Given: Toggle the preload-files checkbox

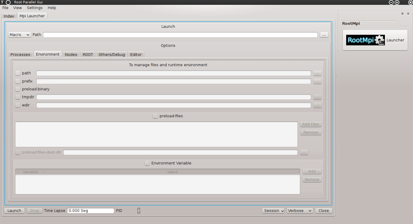Looking at the screenshot, I should [x=155, y=116].
